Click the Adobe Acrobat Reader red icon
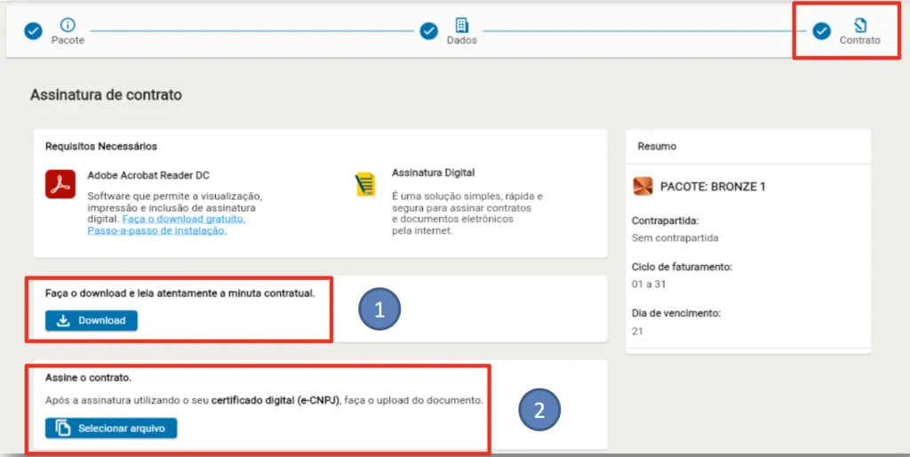 [60, 184]
